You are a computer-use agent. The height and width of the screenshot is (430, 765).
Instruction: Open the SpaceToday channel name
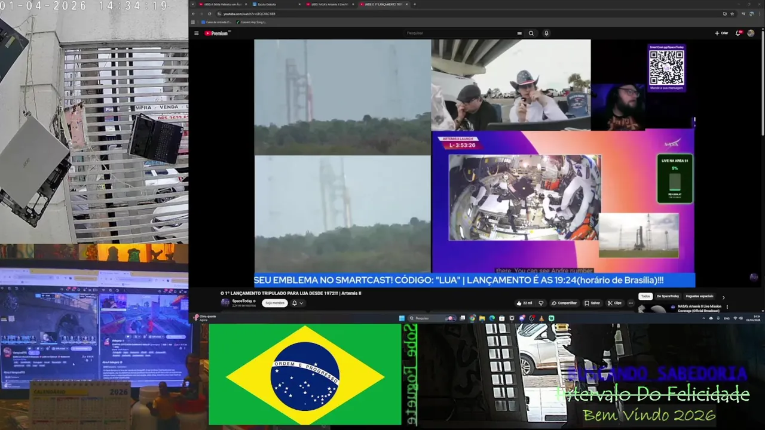(243, 301)
